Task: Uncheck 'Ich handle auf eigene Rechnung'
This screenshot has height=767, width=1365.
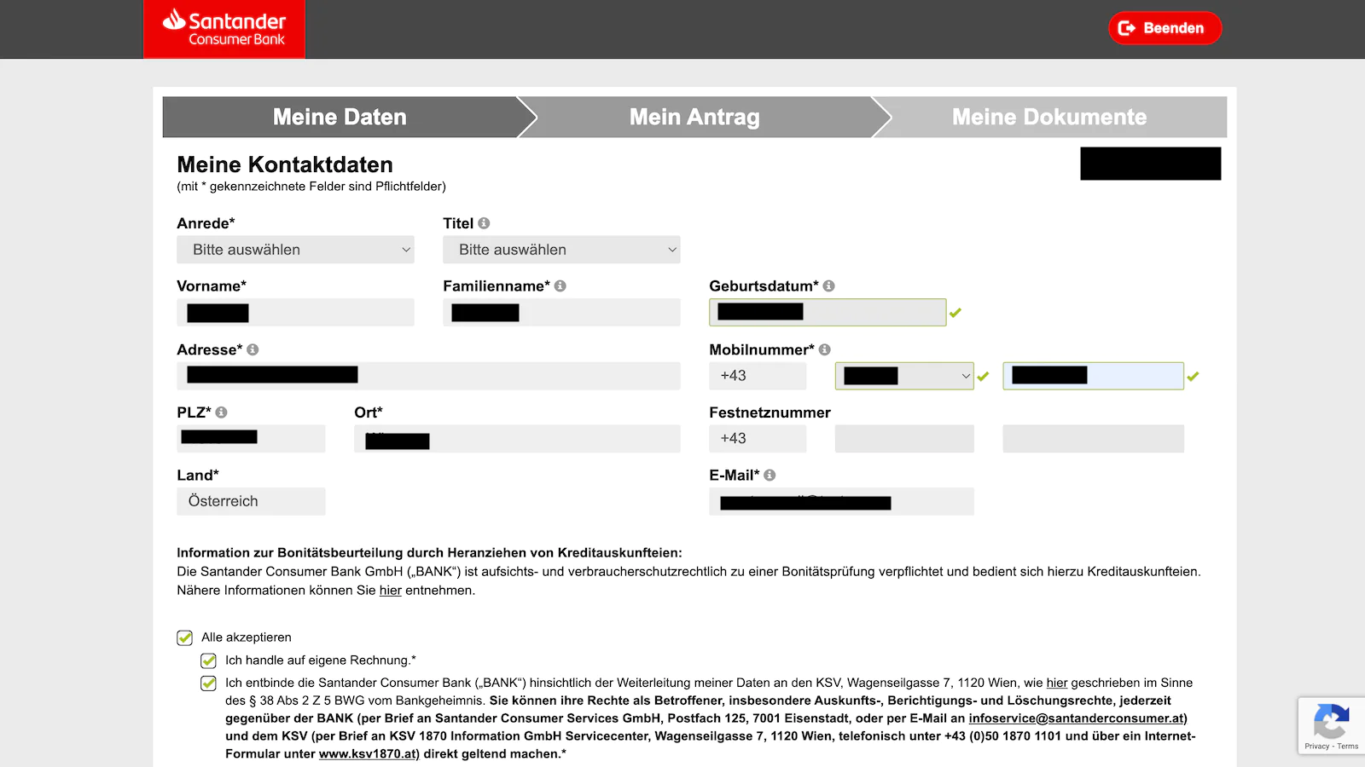Action: pos(208,660)
